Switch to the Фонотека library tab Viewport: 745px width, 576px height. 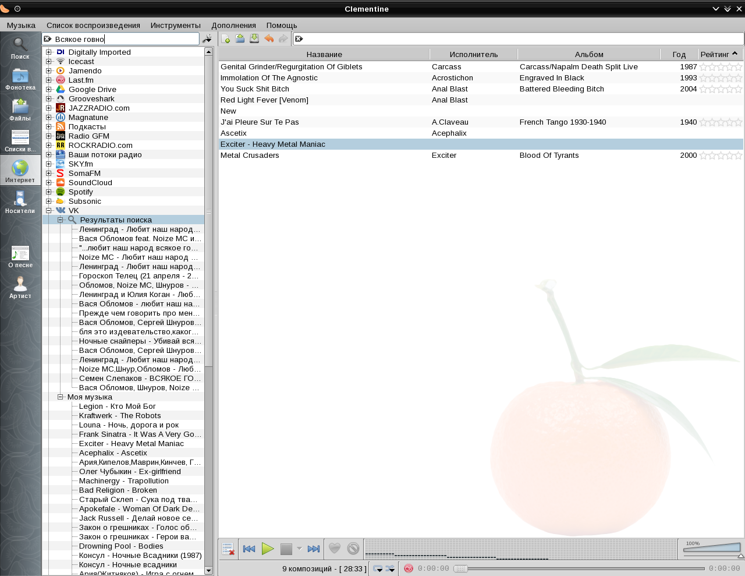pos(20,79)
